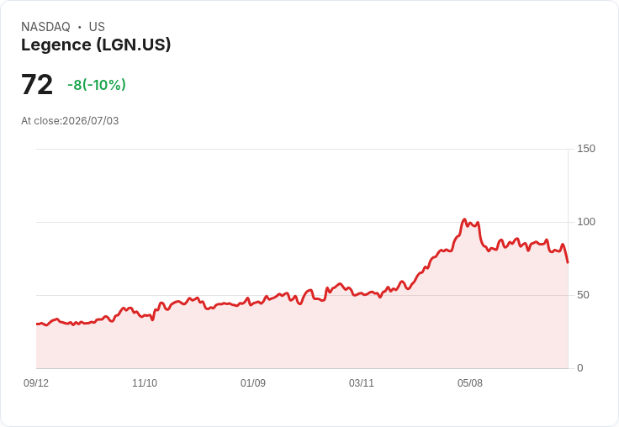Select the NASDAQ exchange label
Screen dimensions: 619x427
coord(45,27)
